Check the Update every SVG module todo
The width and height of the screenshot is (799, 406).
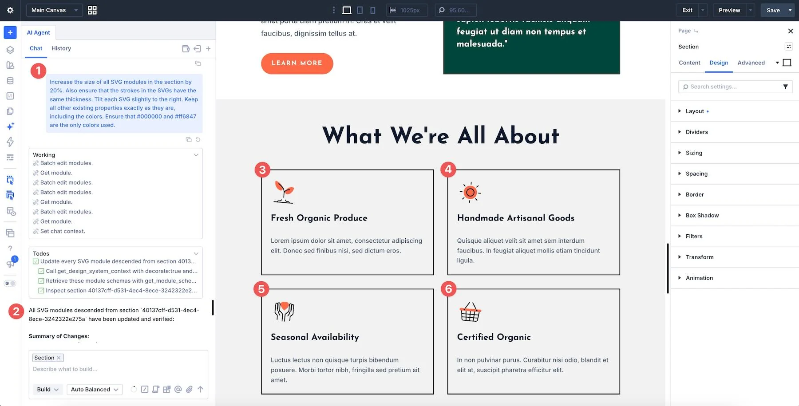(36, 261)
